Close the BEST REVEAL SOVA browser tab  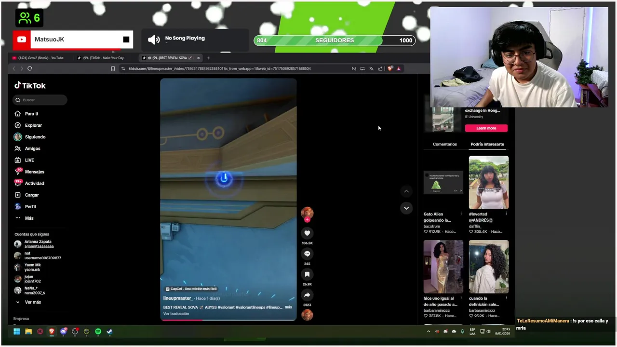click(198, 58)
